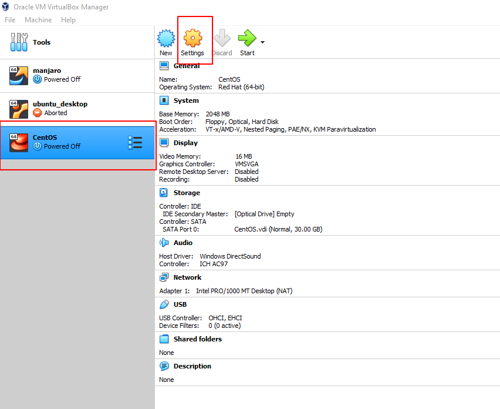Click the Shared folders section folder icon

point(164,338)
